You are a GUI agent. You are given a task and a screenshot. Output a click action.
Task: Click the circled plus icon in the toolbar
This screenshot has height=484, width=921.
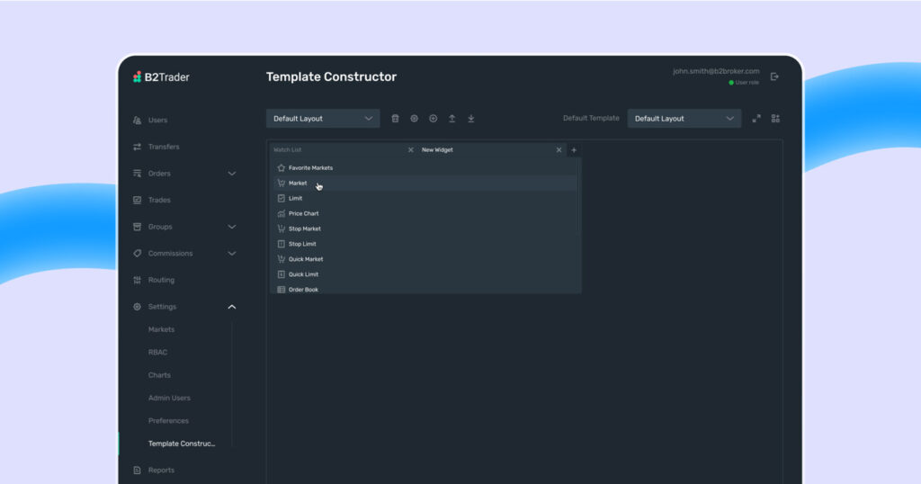(x=433, y=119)
